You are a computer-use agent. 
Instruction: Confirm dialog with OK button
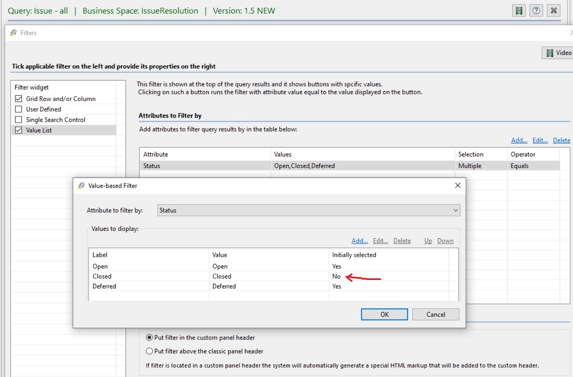click(x=385, y=314)
